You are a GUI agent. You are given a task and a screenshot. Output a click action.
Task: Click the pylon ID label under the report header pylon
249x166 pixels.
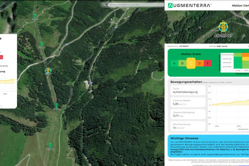click(x=223, y=36)
